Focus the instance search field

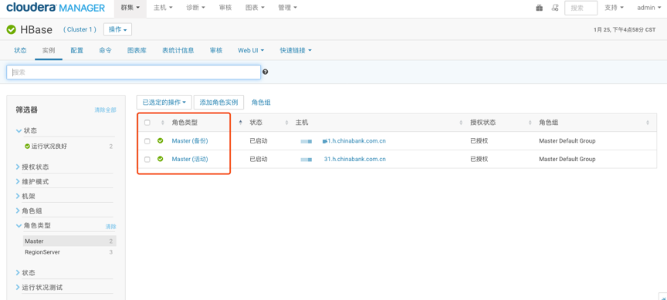(134, 72)
